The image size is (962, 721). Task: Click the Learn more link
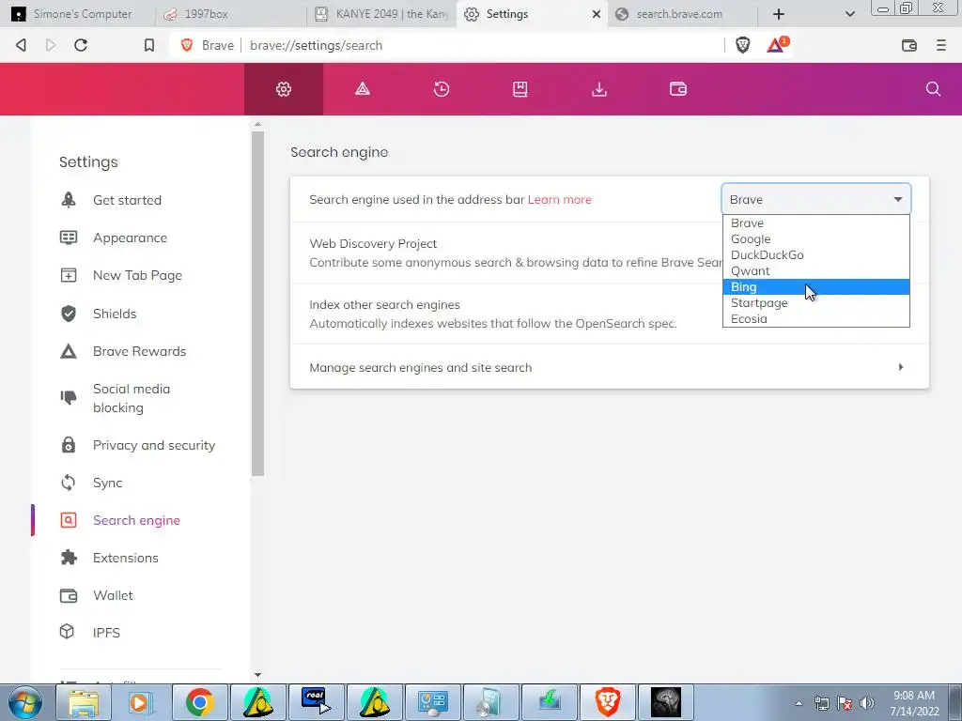[x=560, y=199]
